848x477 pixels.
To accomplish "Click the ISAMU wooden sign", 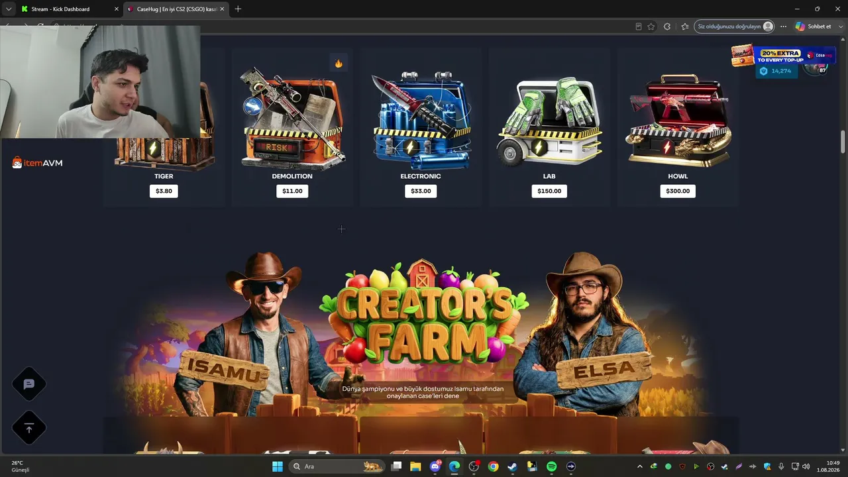I will click(224, 370).
